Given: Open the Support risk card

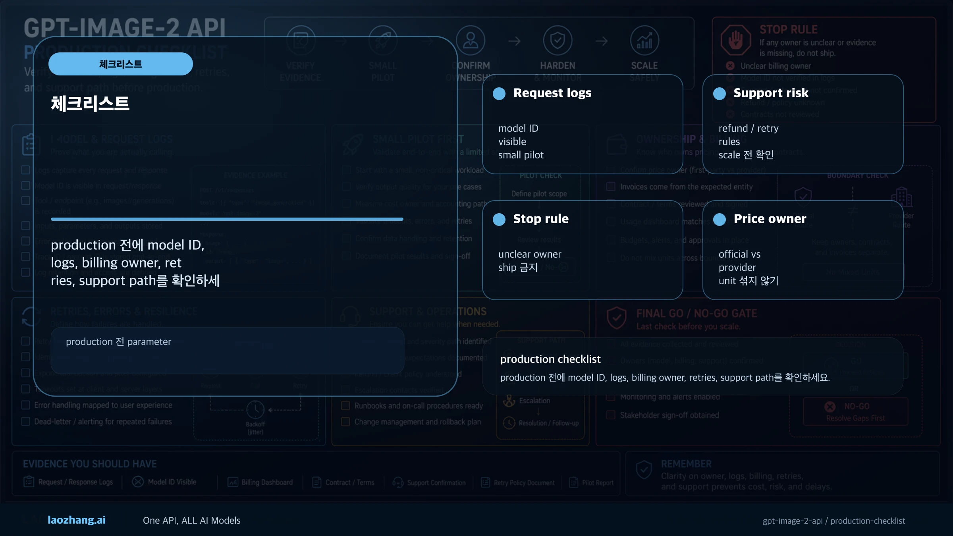Looking at the screenshot, I should click(803, 124).
